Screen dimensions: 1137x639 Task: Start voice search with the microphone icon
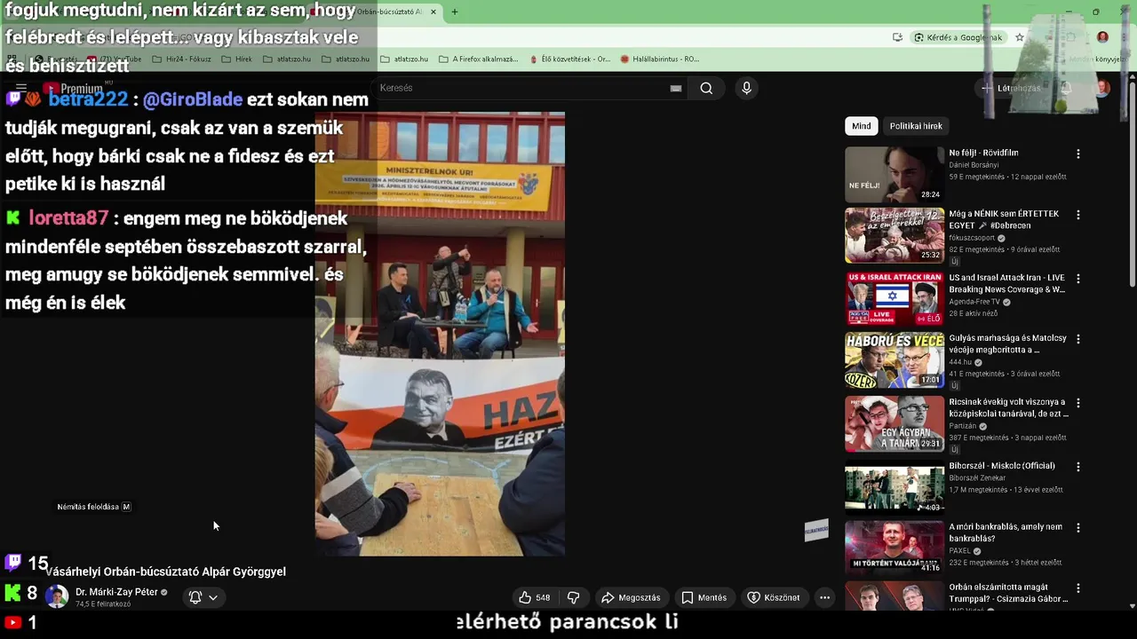pos(746,88)
